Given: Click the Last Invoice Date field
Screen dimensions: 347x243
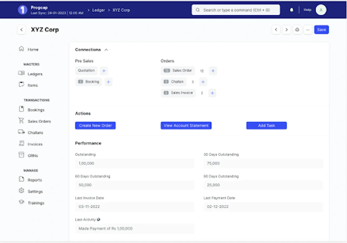Looking at the screenshot, I should [x=135, y=207].
